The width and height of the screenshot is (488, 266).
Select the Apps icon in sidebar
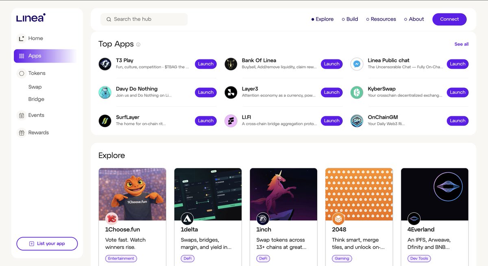tap(21, 56)
